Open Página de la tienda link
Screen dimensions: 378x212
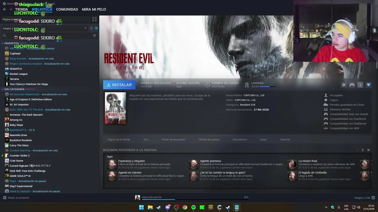(119, 140)
